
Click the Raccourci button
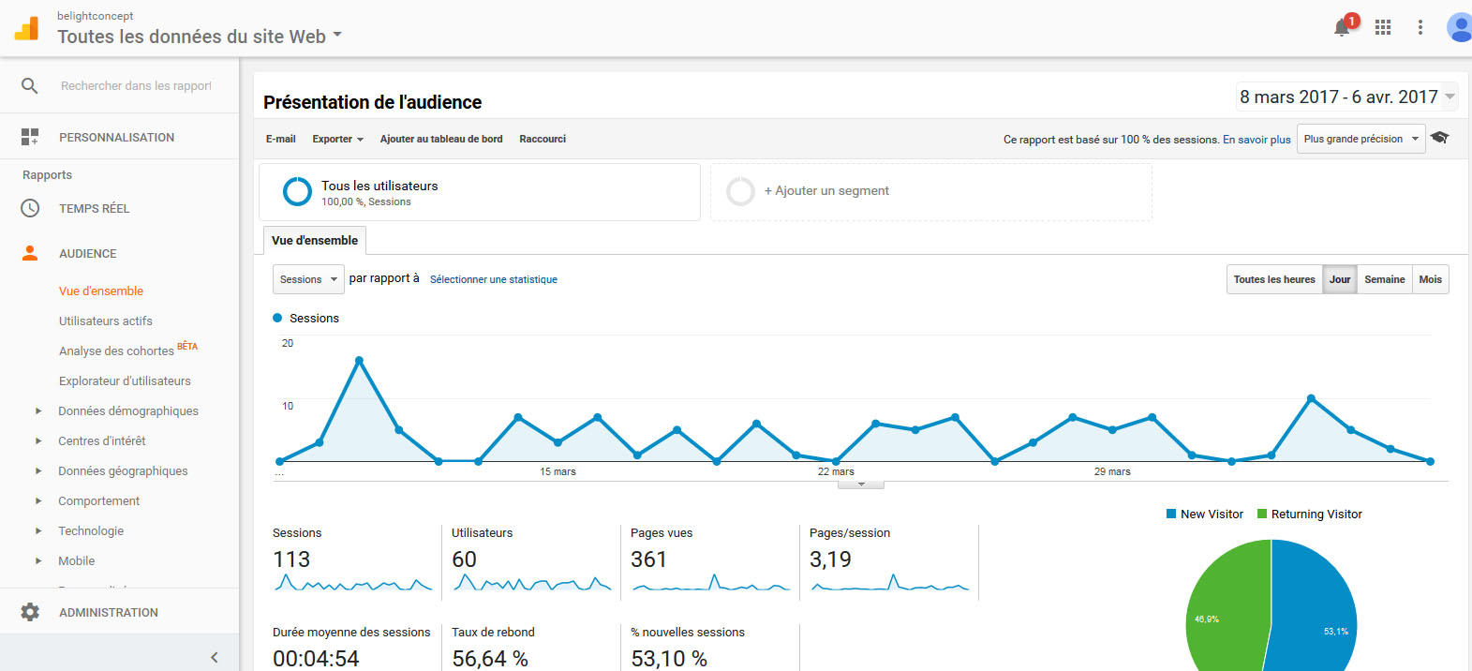point(543,139)
